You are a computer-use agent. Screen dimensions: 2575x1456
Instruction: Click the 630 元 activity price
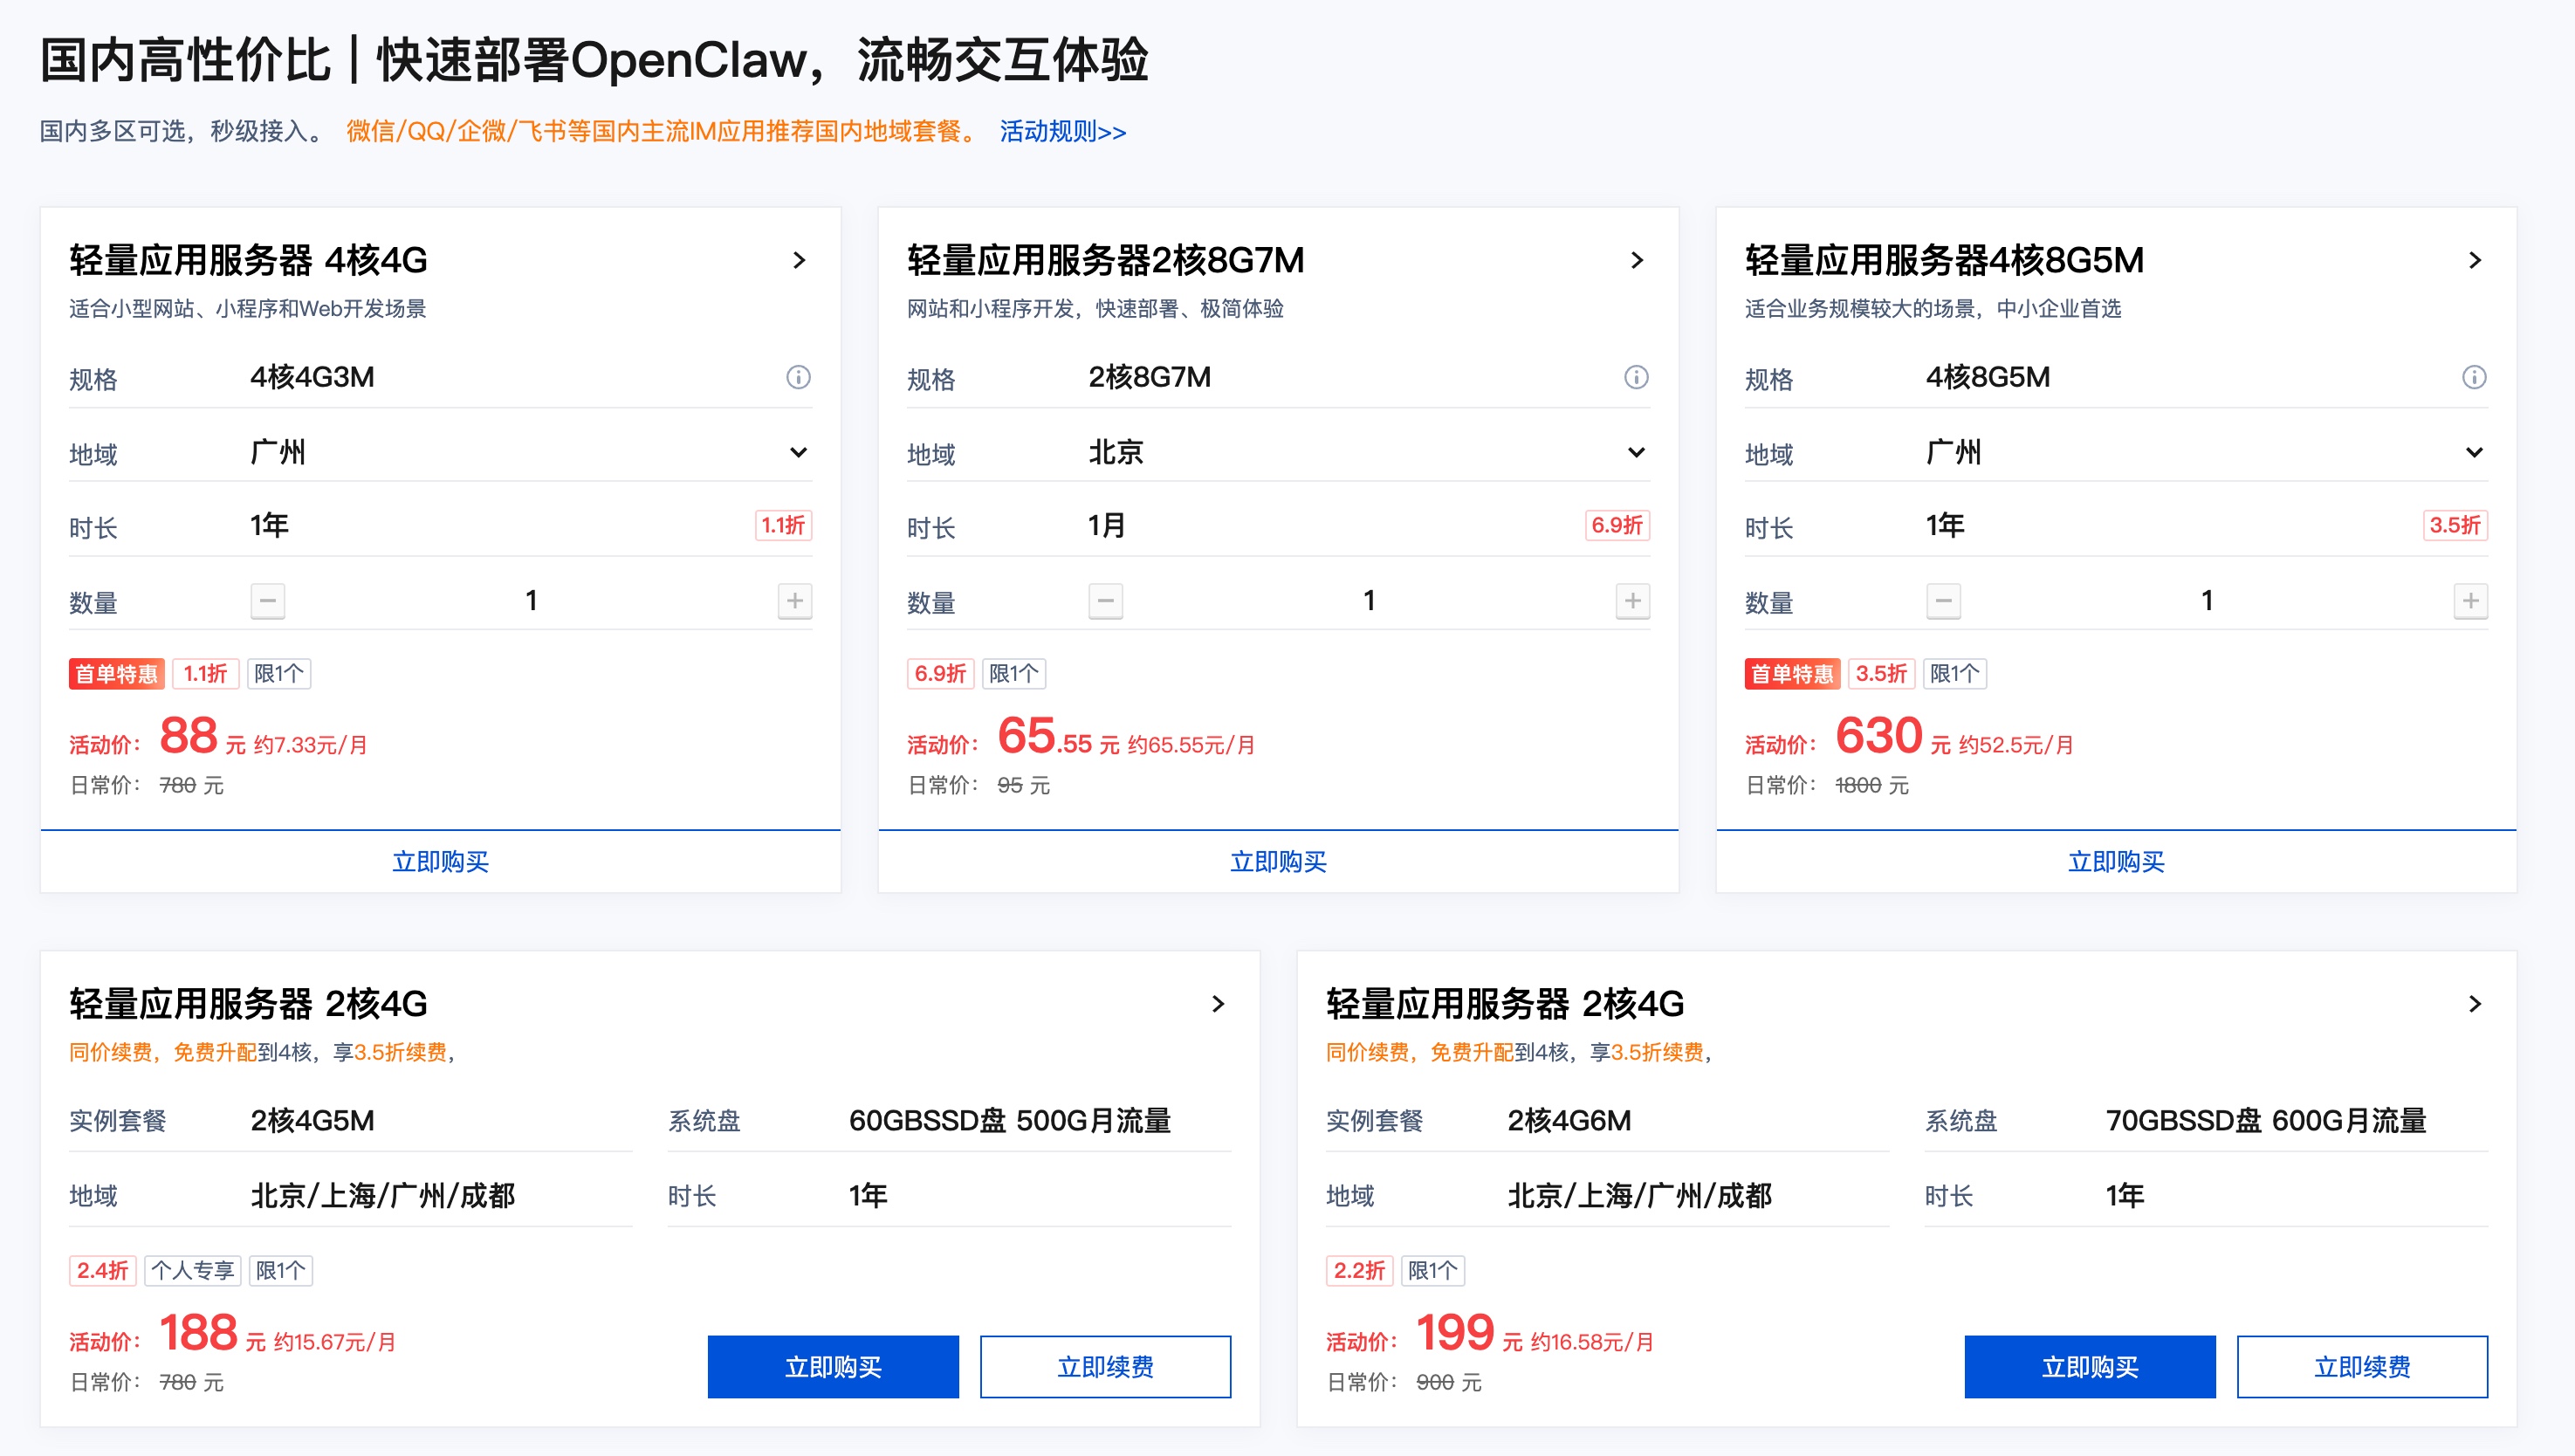pyautogui.click(x=1893, y=737)
